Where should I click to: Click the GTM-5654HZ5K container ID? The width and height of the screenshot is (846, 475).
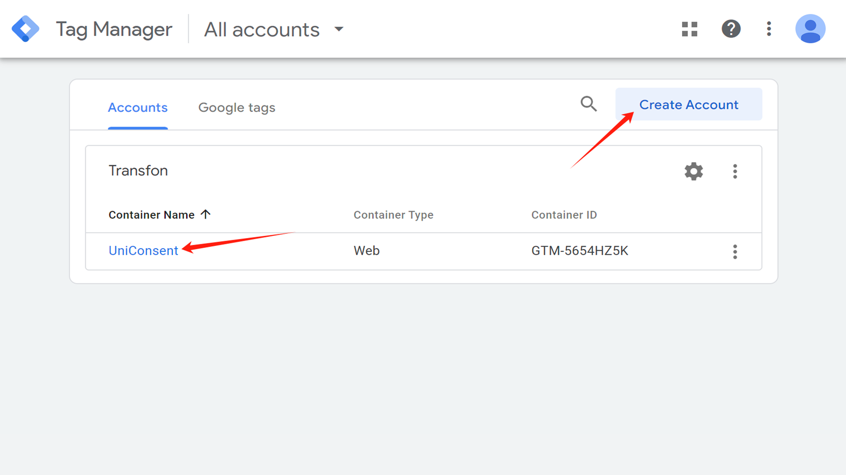(x=580, y=251)
